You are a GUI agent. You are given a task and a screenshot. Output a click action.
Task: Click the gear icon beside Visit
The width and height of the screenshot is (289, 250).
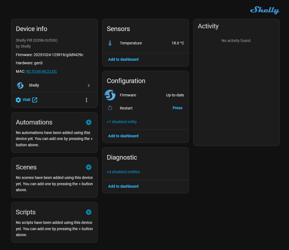pos(18,100)
